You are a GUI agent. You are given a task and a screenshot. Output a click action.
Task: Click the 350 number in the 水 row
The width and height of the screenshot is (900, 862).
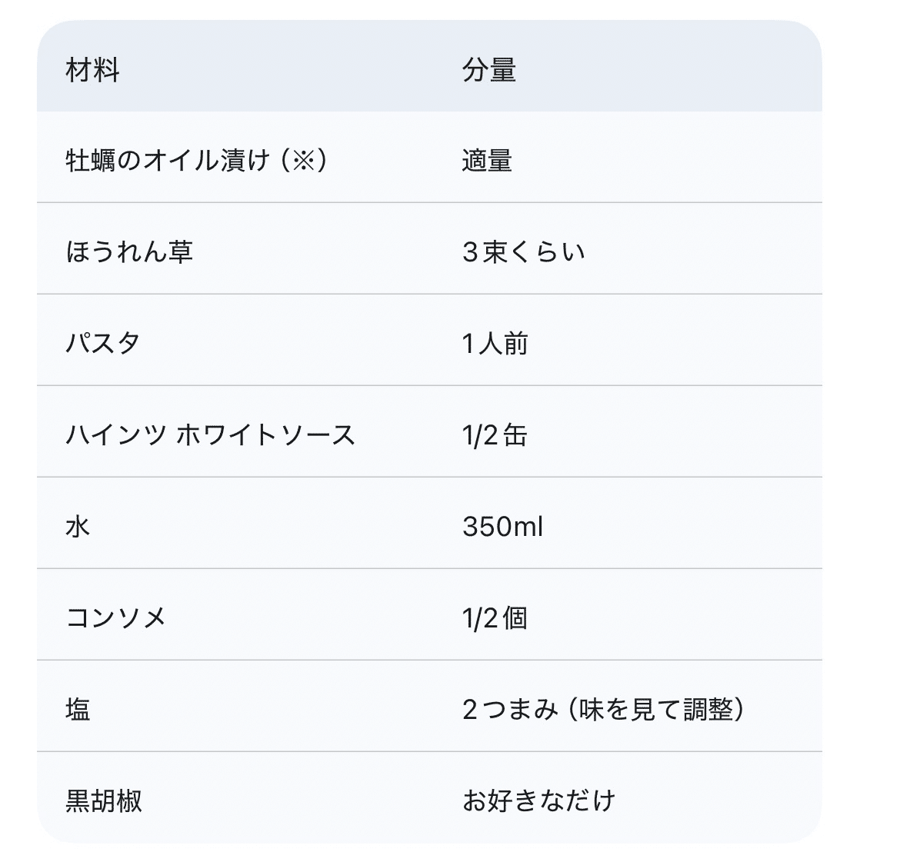(487, 526)
